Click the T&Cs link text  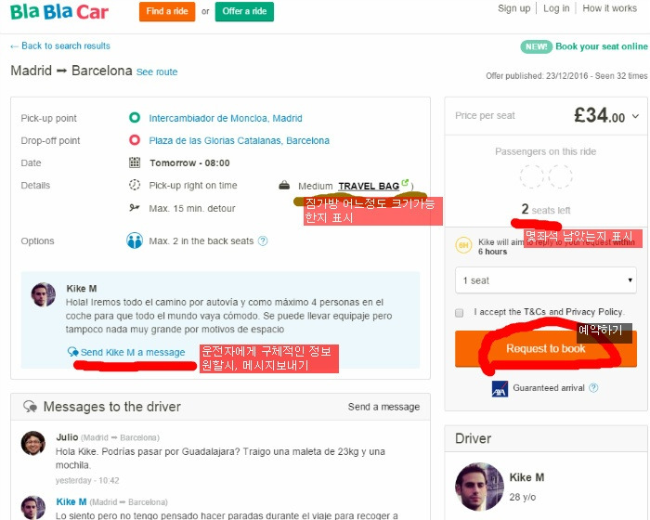pyautogui.click(x=535, y=312)
